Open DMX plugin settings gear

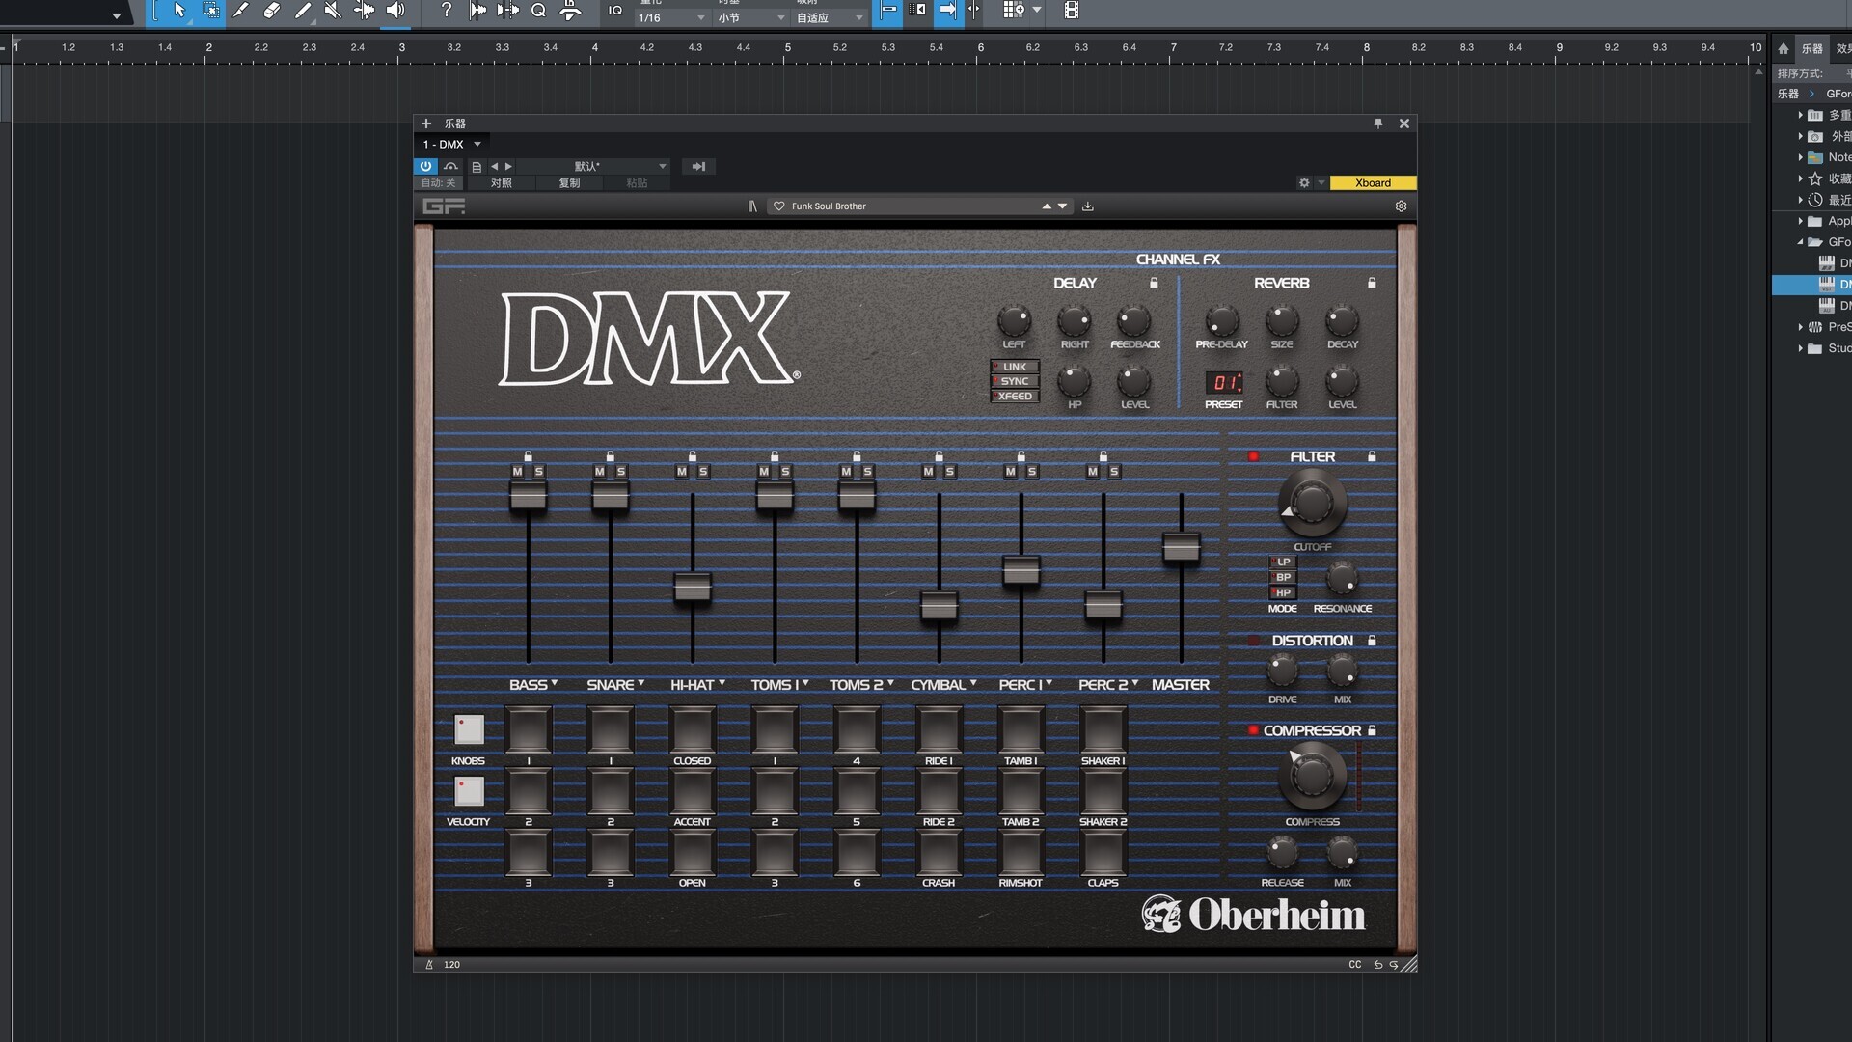[x=1401, y=206]
